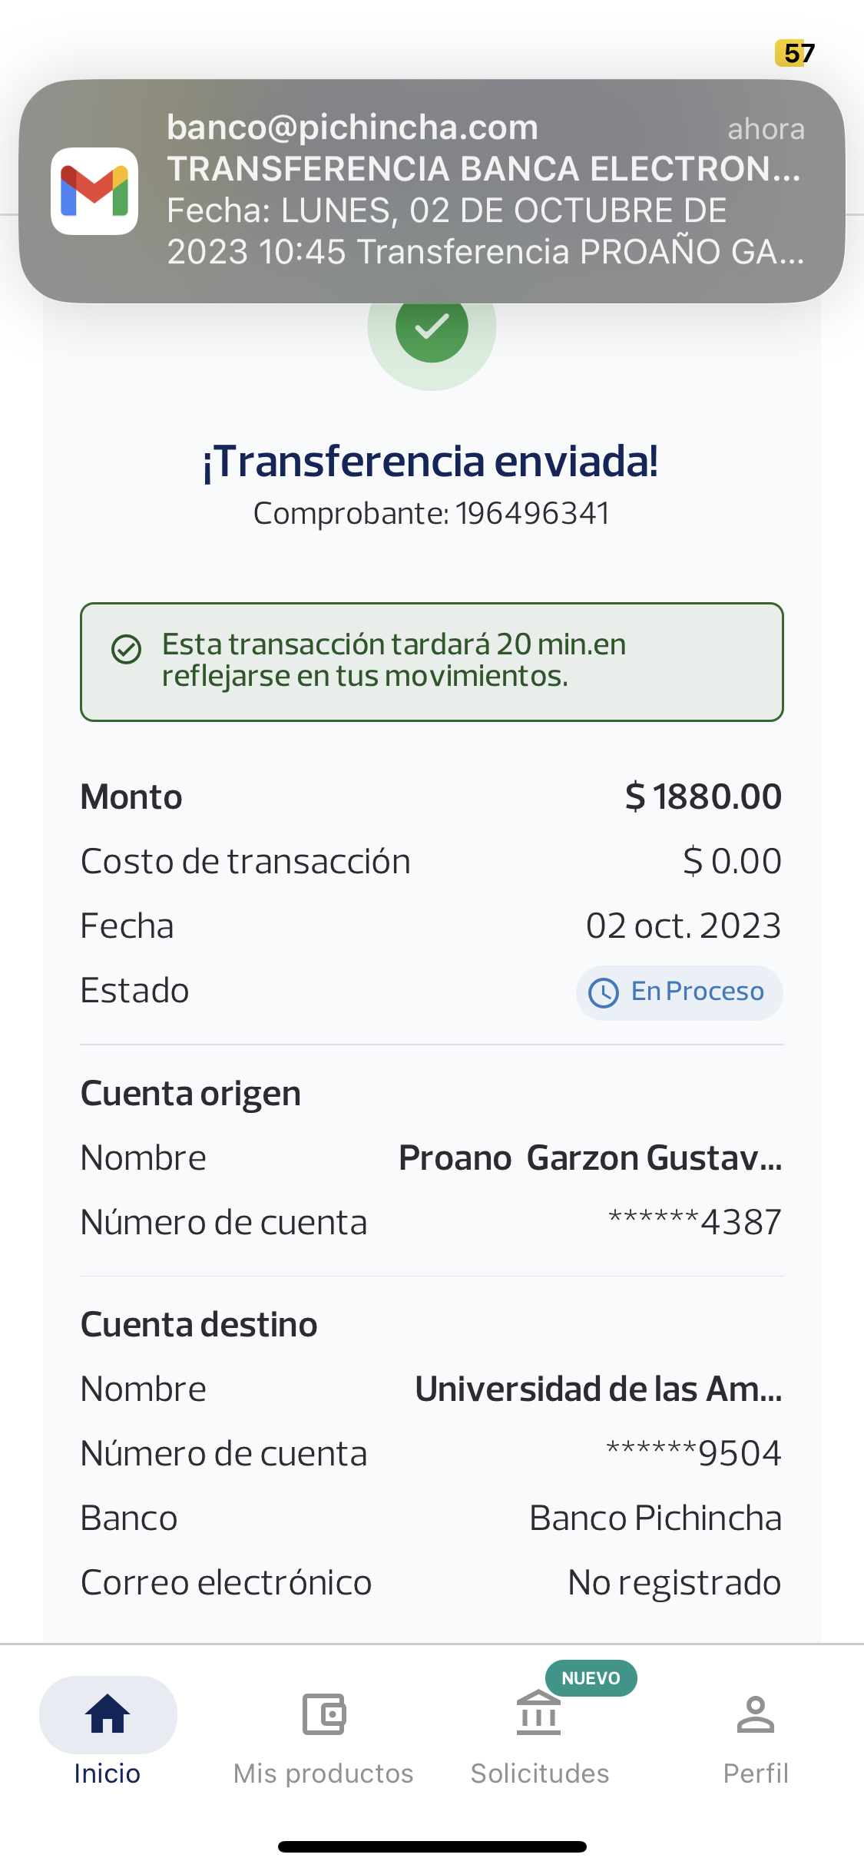
Task: Tap the truncated destination name Universidad de las Am...
Action: (598, 1389)
